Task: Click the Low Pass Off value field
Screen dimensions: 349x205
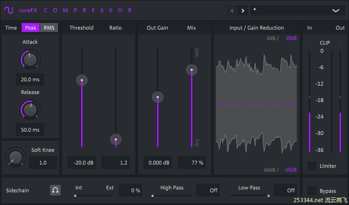Action: tap(285, 190)
